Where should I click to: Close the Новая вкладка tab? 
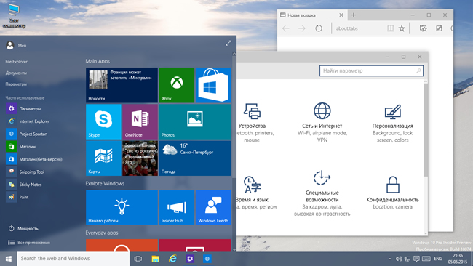coord(341,15)
